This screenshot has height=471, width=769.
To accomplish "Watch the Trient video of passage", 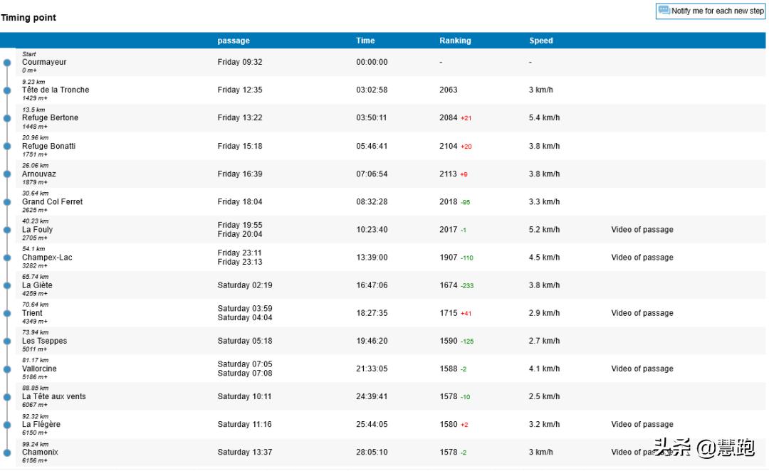I will (x=642, y=313).
